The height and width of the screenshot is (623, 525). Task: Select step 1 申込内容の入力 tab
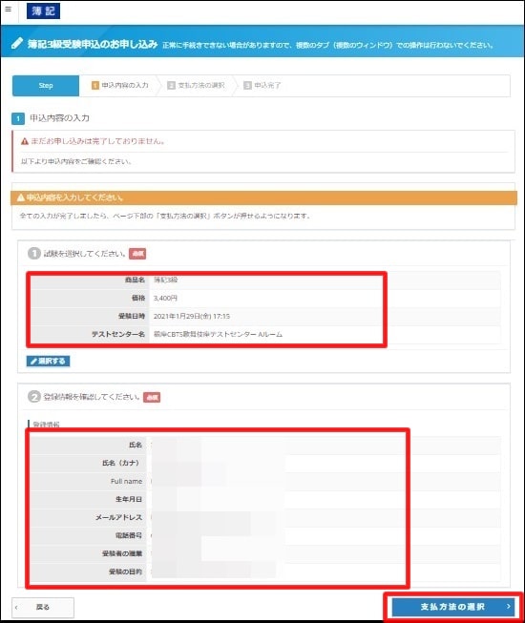click(x=119, y=86)
